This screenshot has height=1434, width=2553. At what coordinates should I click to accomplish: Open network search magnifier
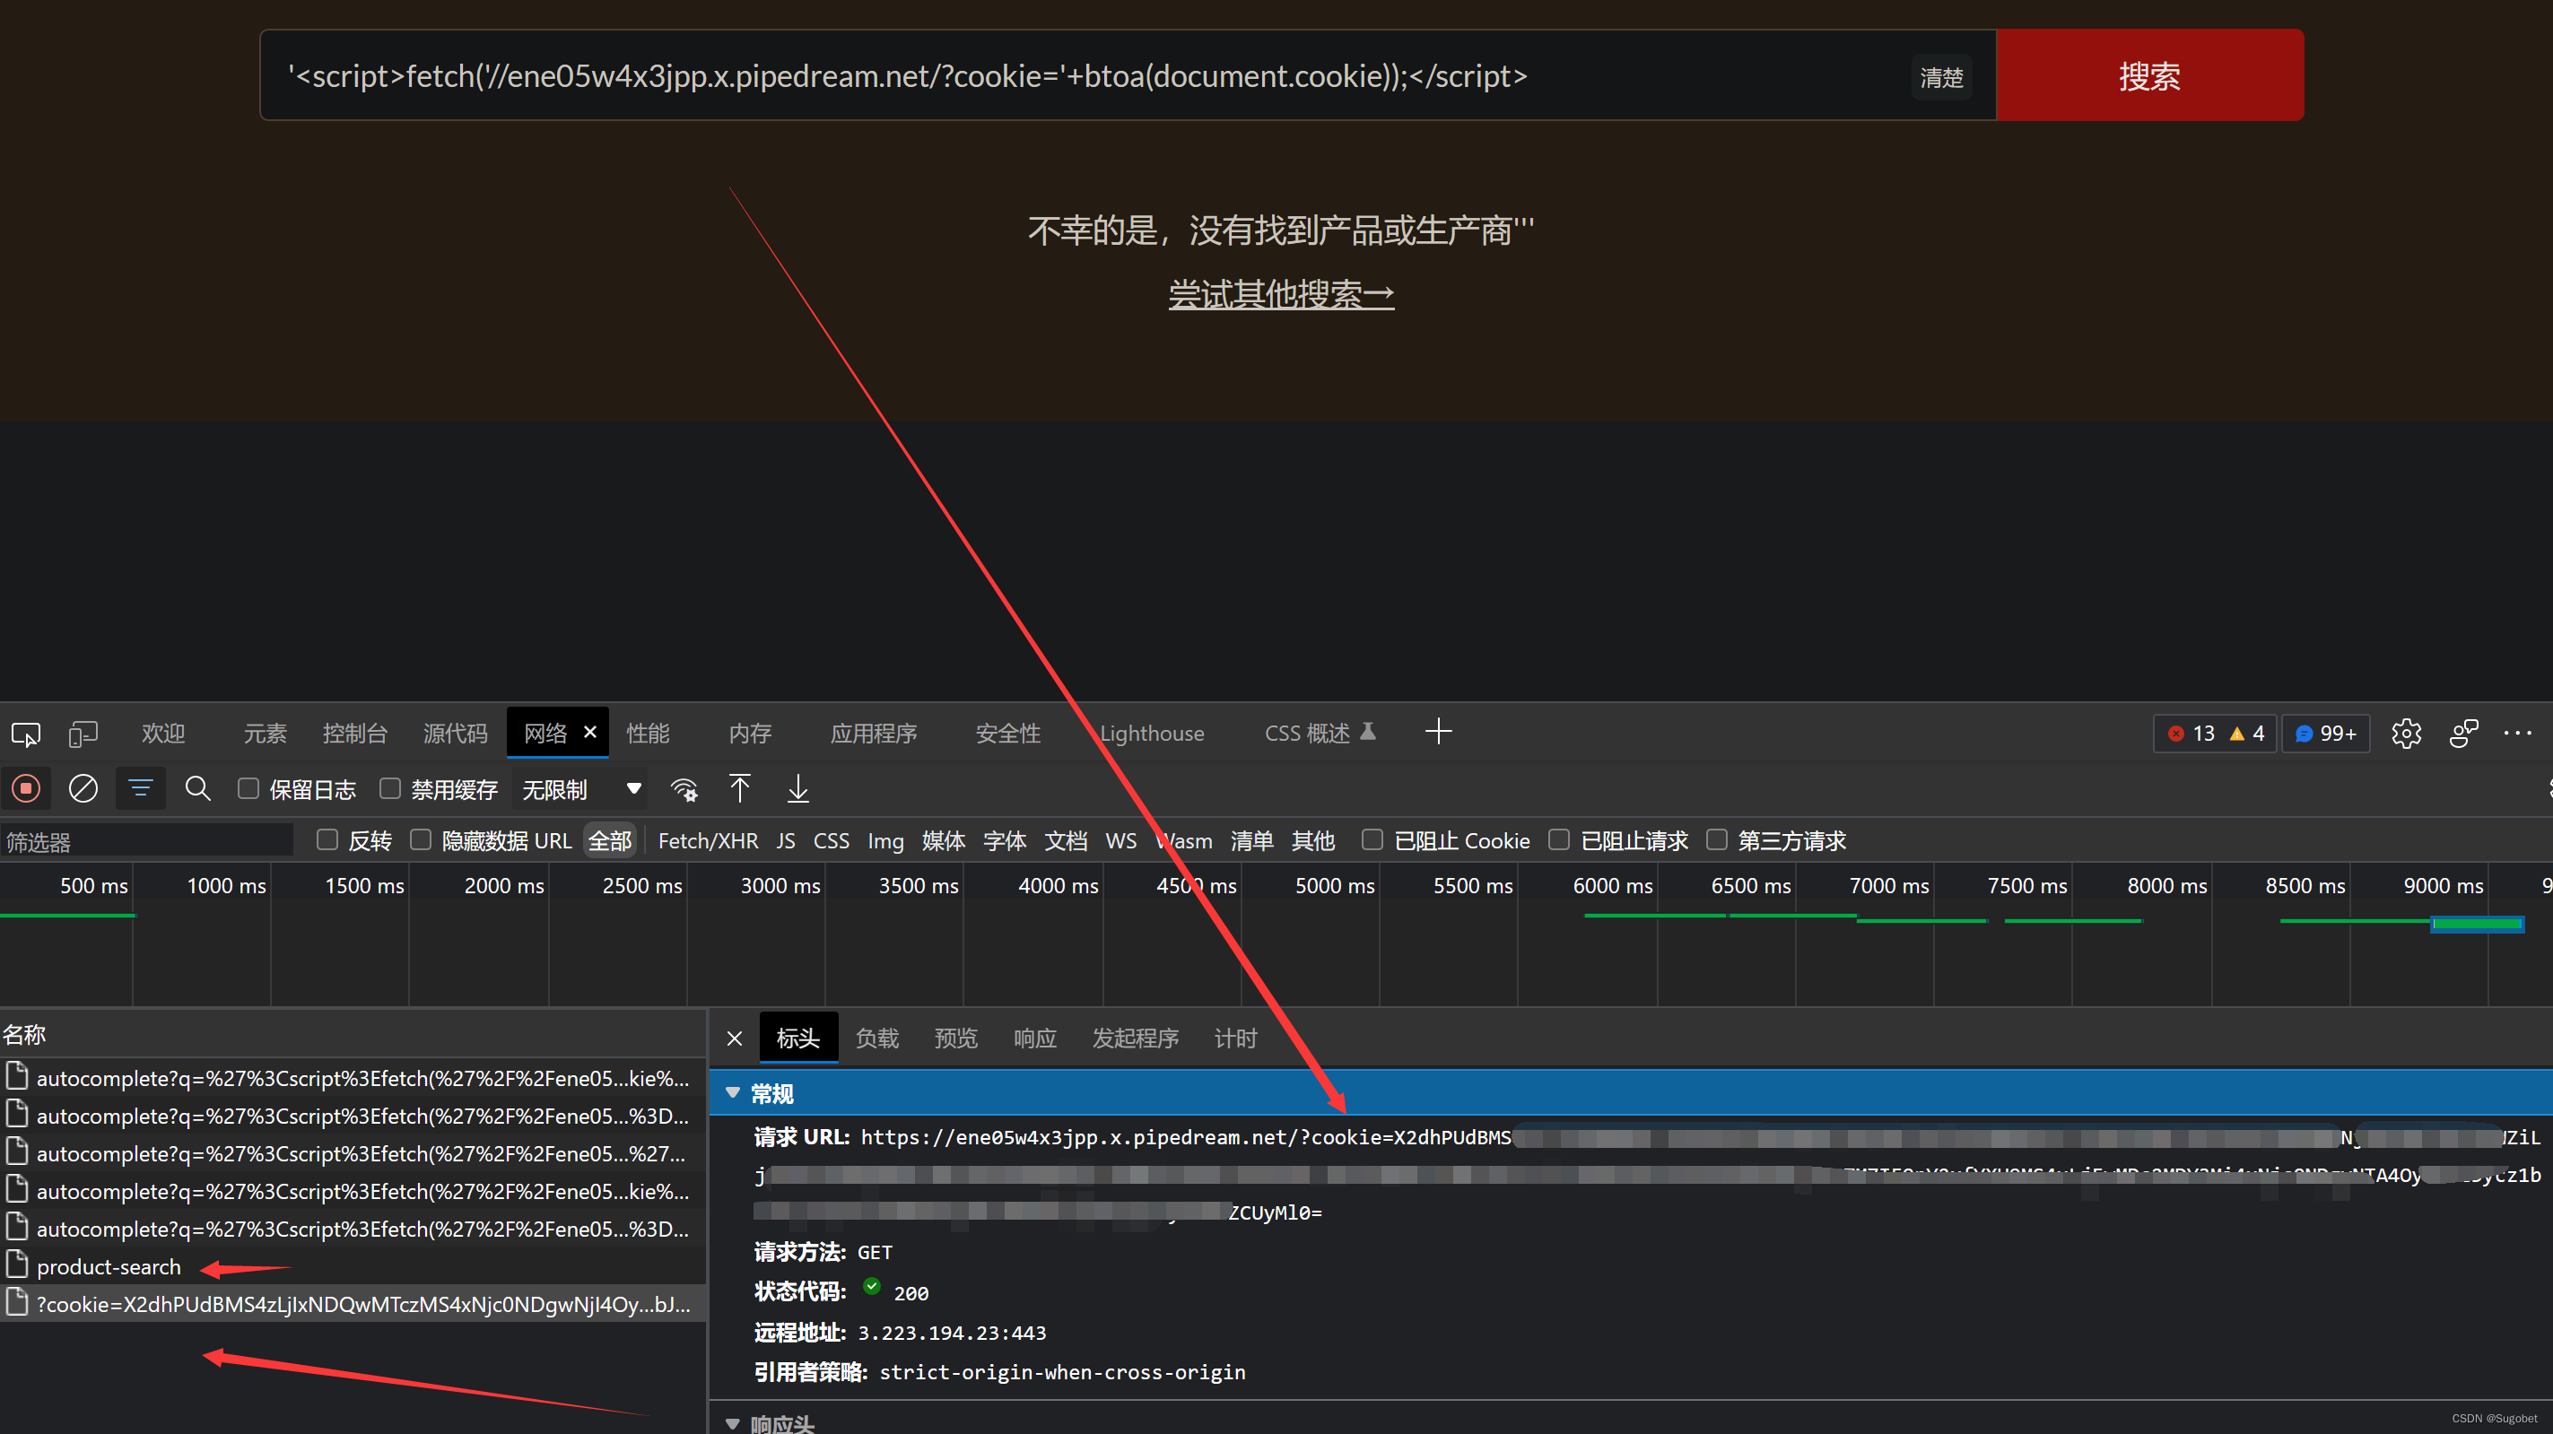pos(197,789)
